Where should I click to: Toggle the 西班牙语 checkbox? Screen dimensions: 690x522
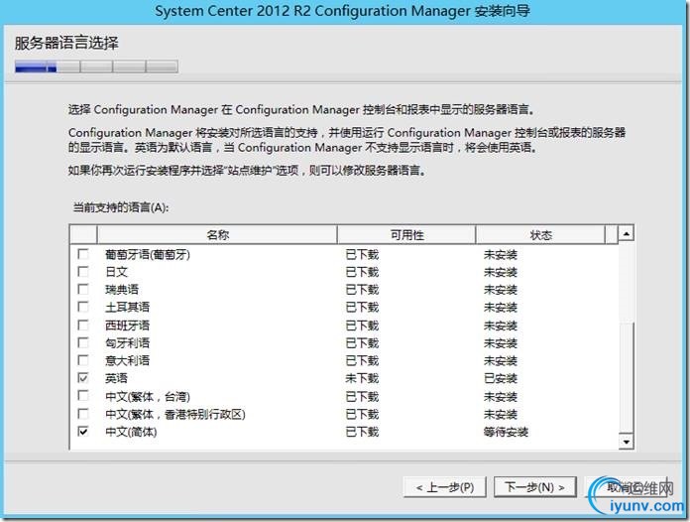click(x=83, y=326)
